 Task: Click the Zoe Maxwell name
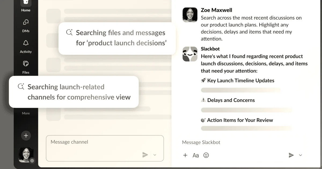click(x=217, y=10)
